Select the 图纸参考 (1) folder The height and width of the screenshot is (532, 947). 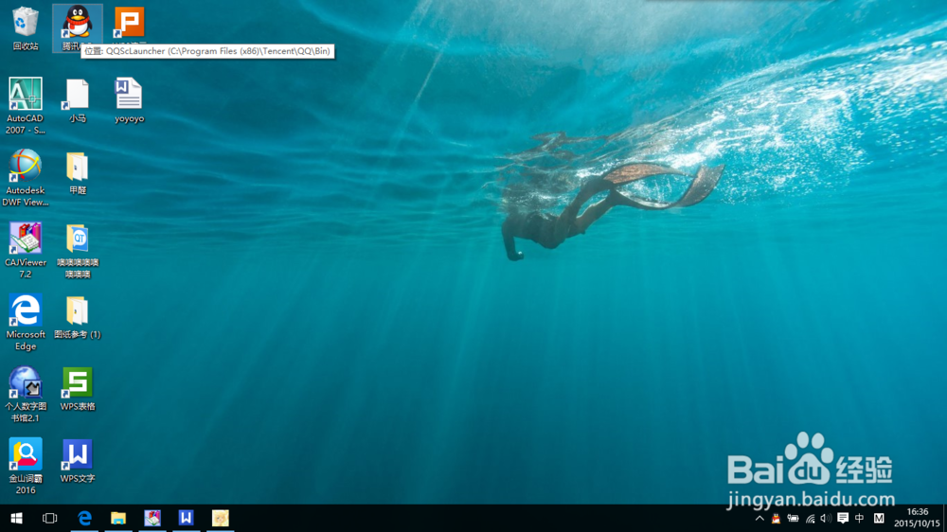78,317
